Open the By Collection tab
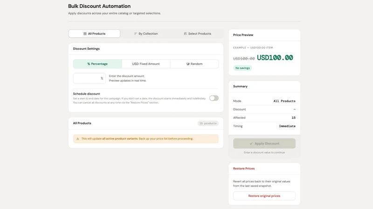 coord(146,33)
